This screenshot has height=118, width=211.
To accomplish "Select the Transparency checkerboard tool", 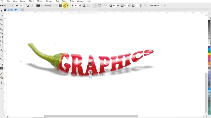I will point(2,68).
